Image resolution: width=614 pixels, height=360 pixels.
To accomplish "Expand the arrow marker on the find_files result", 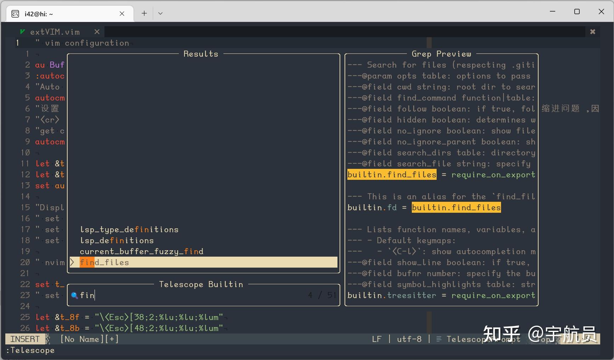I will 72,262.
